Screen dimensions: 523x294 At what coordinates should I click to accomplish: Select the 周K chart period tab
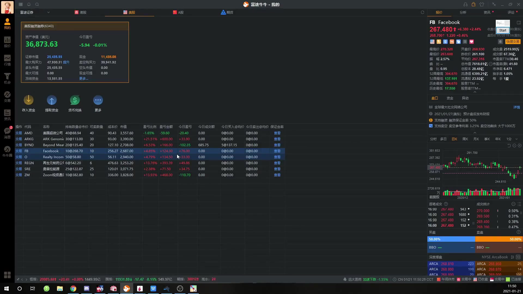[x=465, y=139]
